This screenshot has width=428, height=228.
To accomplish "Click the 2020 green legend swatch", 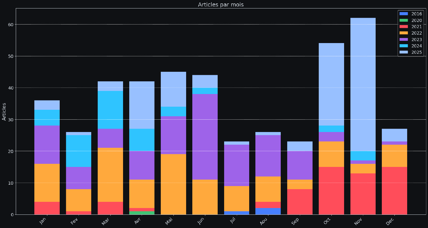I will click(x=404, y=20).
